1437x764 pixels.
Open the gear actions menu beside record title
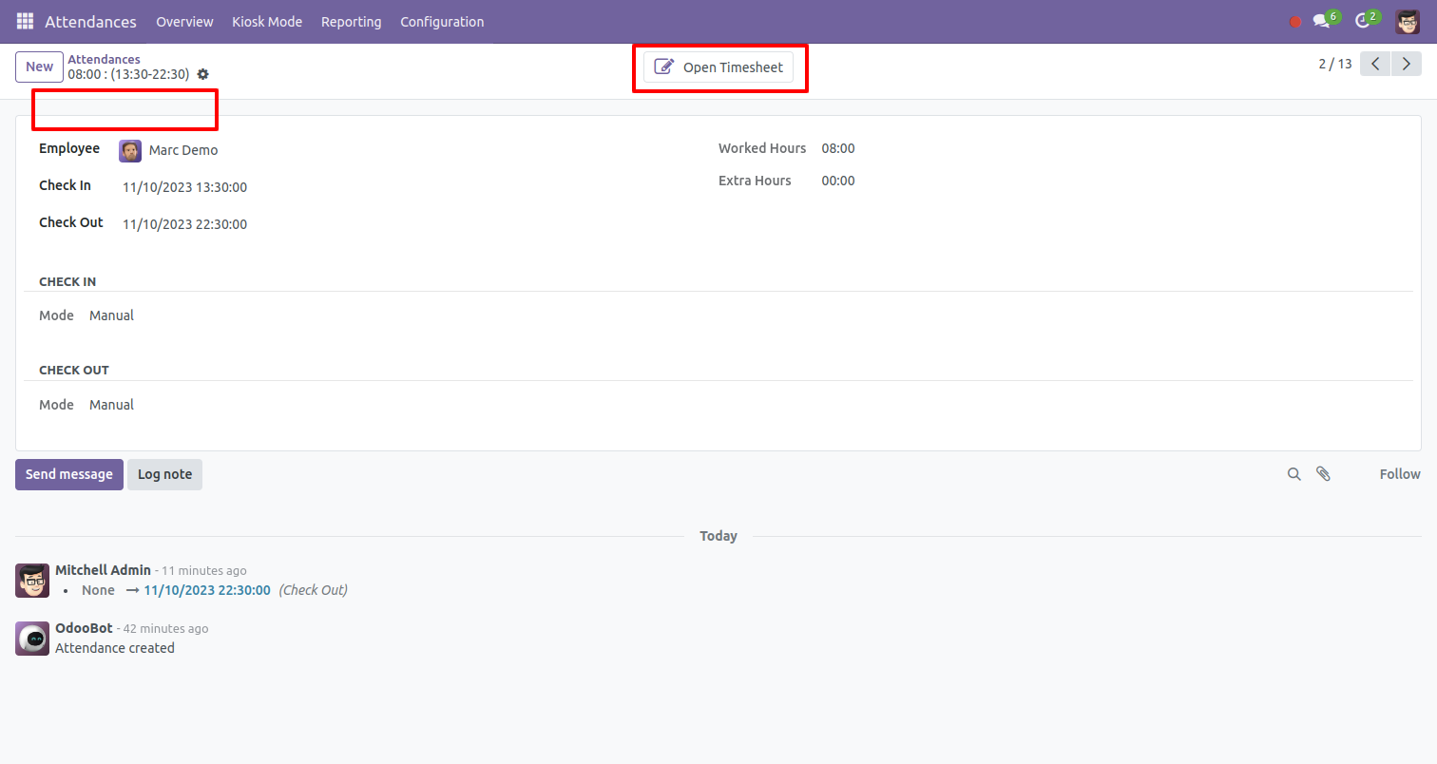coord(202,74)
